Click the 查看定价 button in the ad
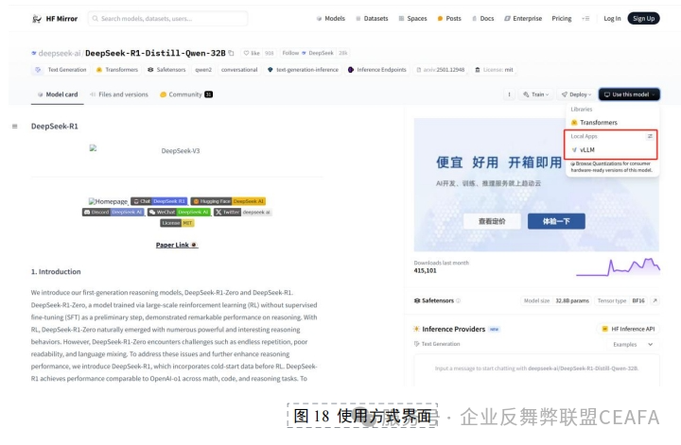681x445 pixels. coord(492,221)
